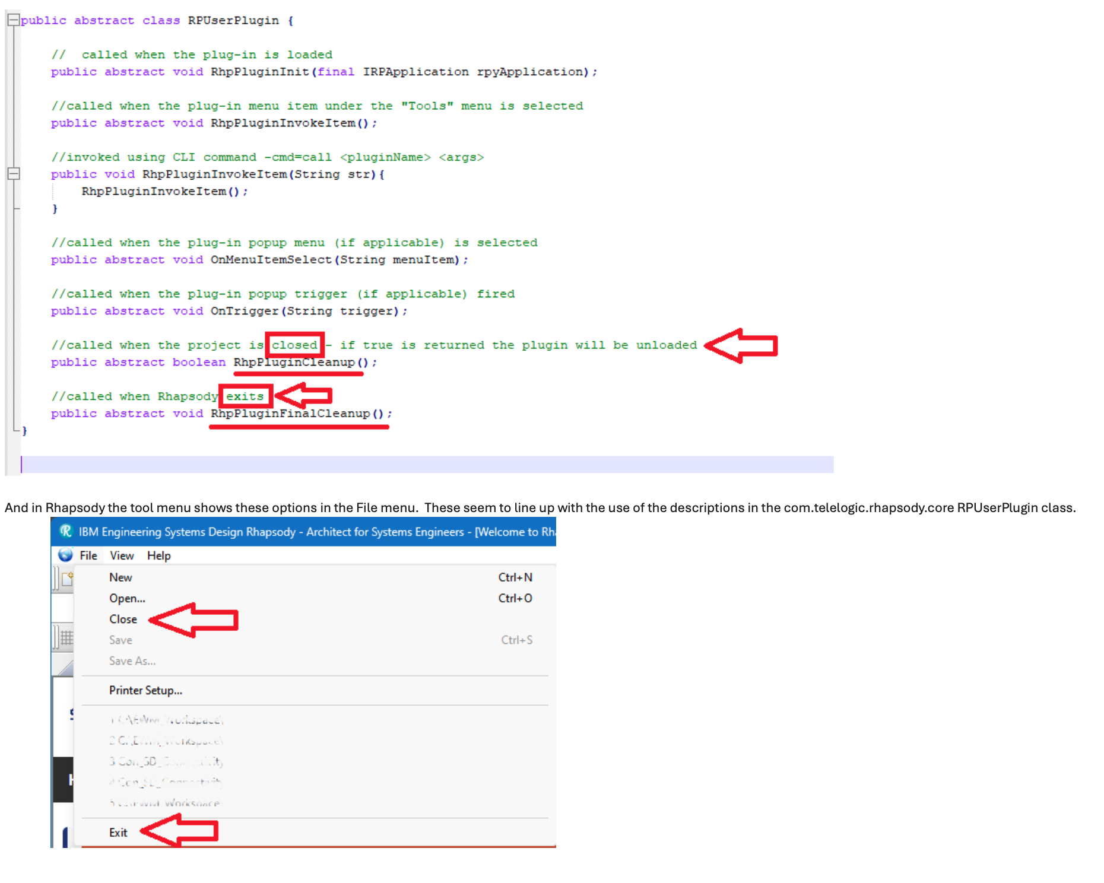Open the Help menu
1104x883 pixels.
(158, 555)
